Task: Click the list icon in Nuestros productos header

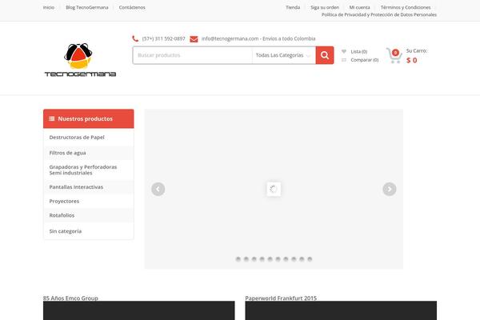Action: [x=52, y=118]
